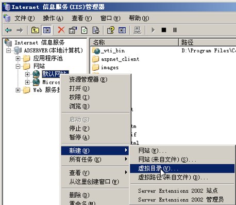This screenshot has width=236, height=205.
Task: Click the red X Delete toolbar icon
Action: tap(61, 30)
